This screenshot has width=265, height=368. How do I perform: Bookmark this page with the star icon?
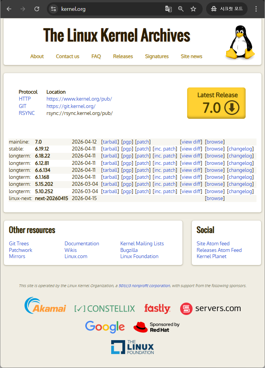(193, 9)
